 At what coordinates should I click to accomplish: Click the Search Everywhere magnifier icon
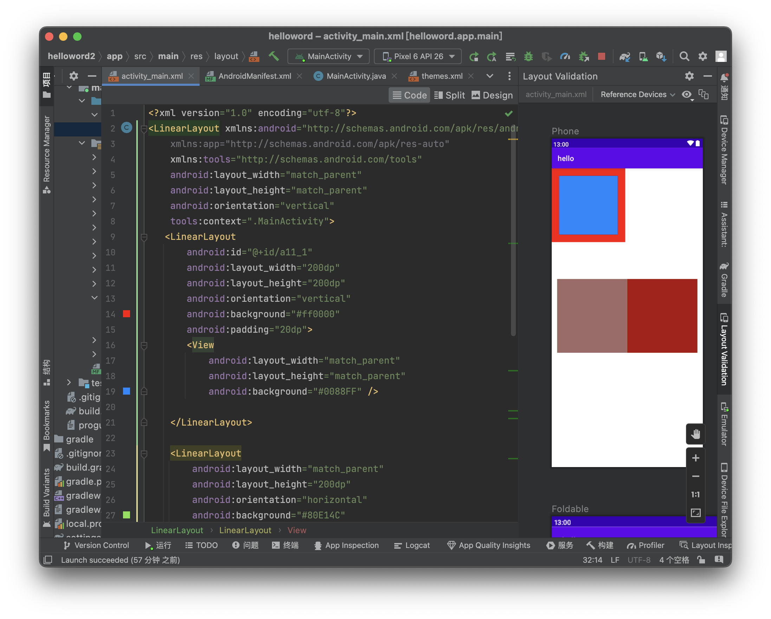(684, 56)
